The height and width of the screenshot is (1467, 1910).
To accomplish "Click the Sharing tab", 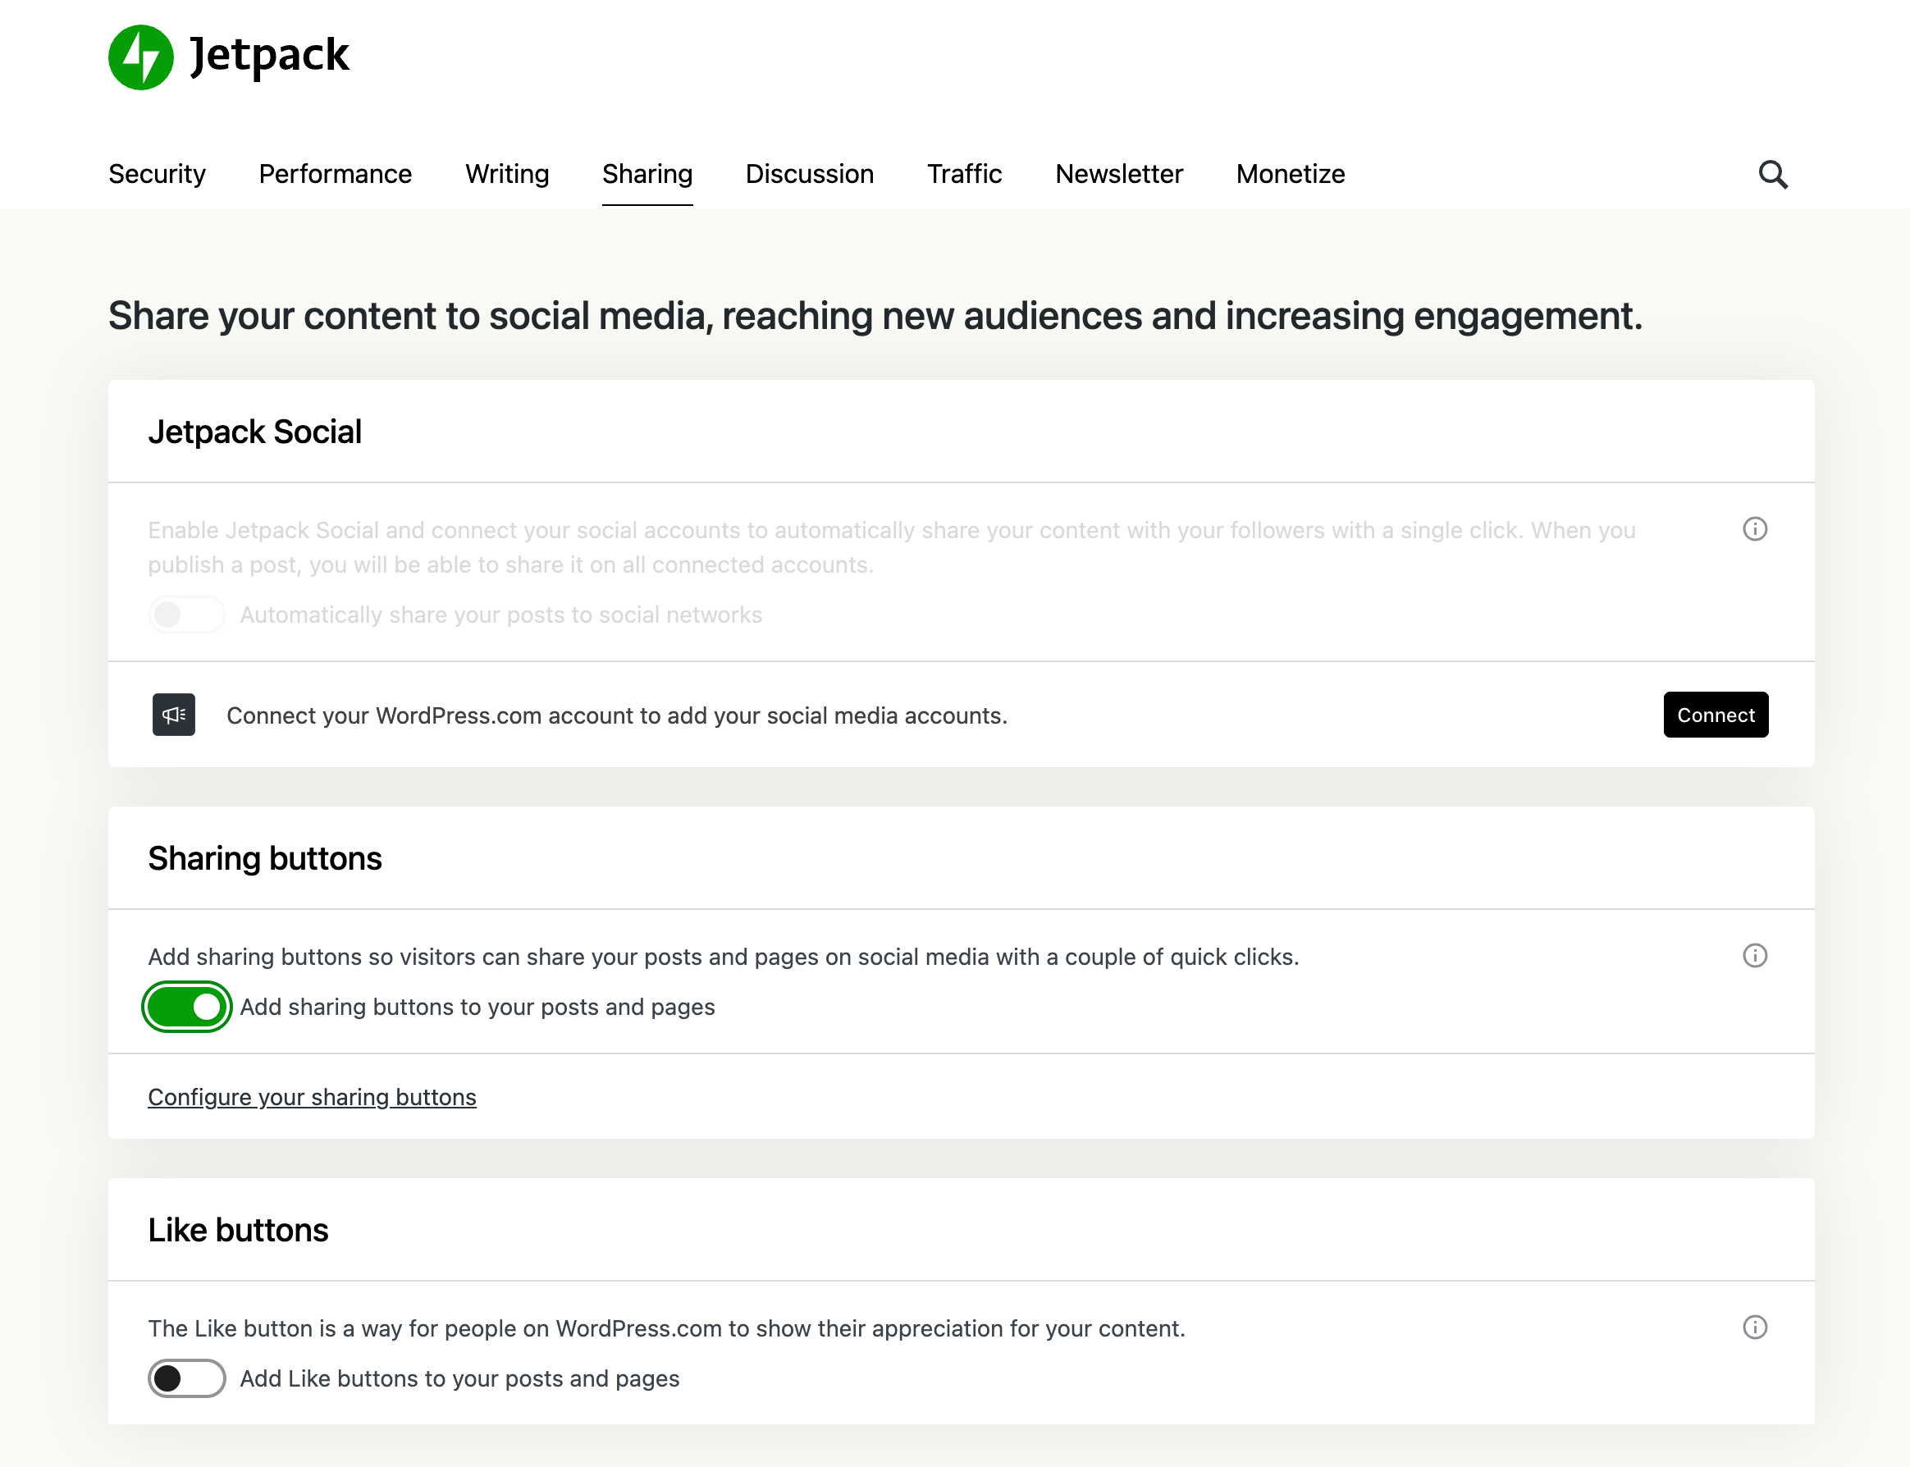I will [647, 175].
